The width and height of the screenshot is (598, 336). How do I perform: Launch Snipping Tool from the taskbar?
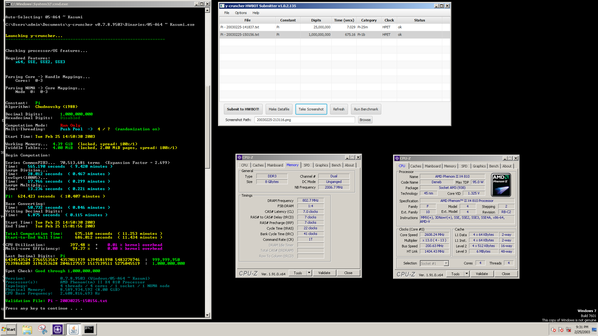(43, 329)
